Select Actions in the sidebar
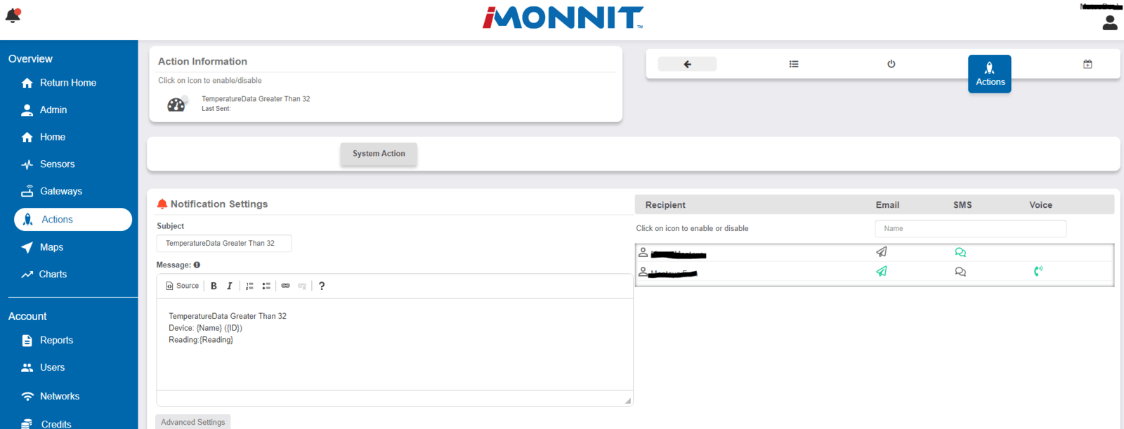The height and width of the screenshot is (429, 1124). pyautogui.click(x=73, y=219)
